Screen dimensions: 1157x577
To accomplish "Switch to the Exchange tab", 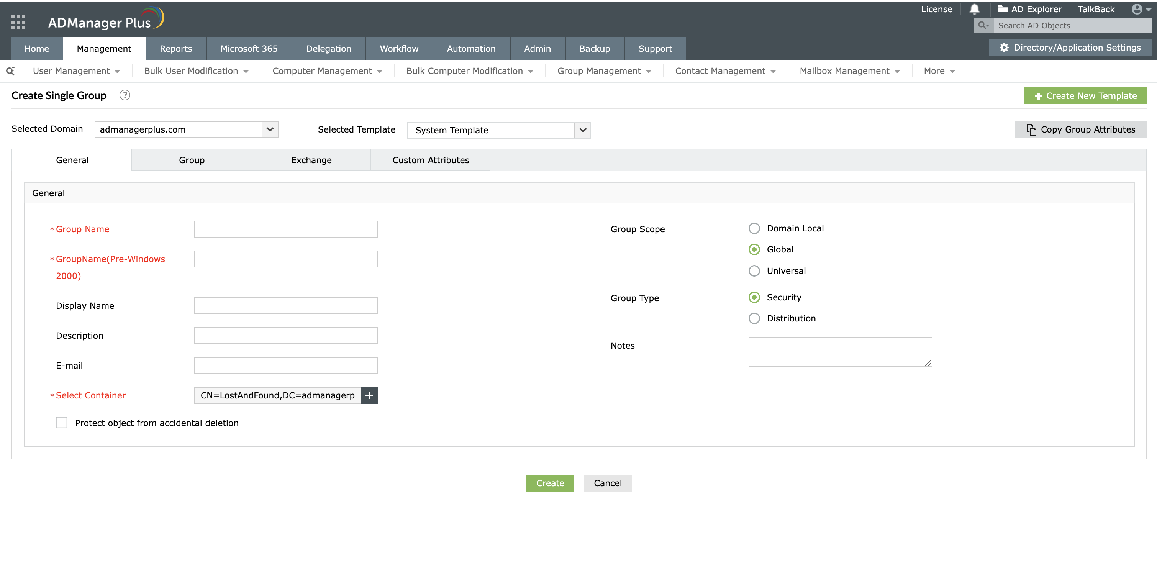I will tap(311, 160).
